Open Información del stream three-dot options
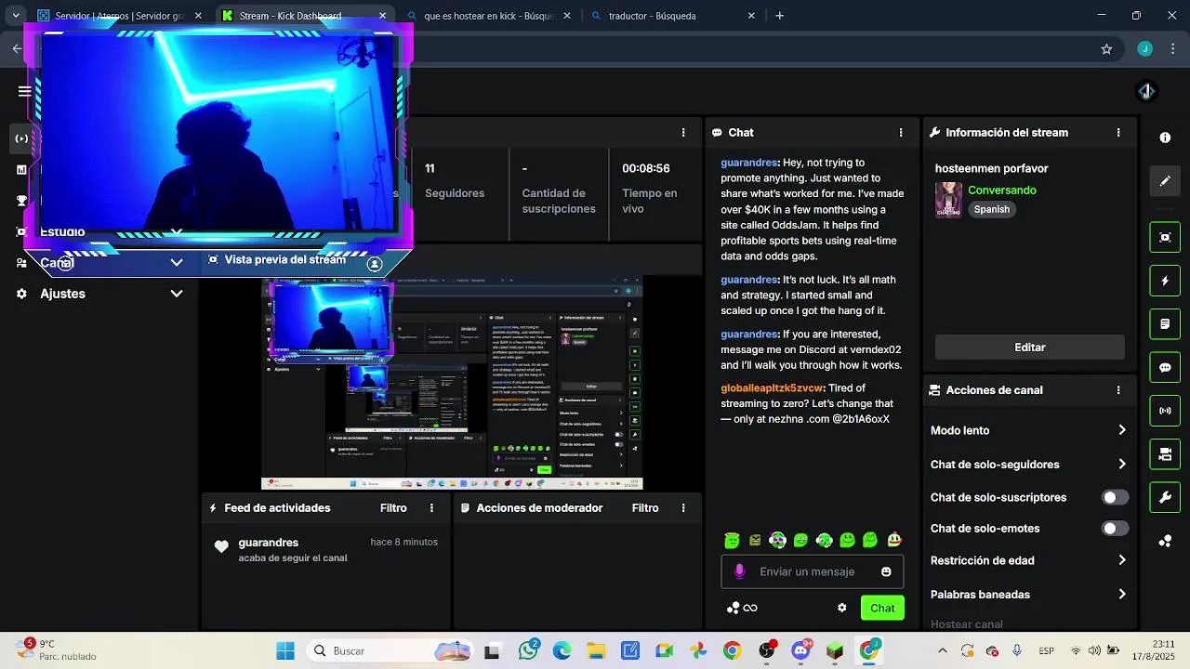Viewport: 1190px width, 669px height. coord(1118,133)
